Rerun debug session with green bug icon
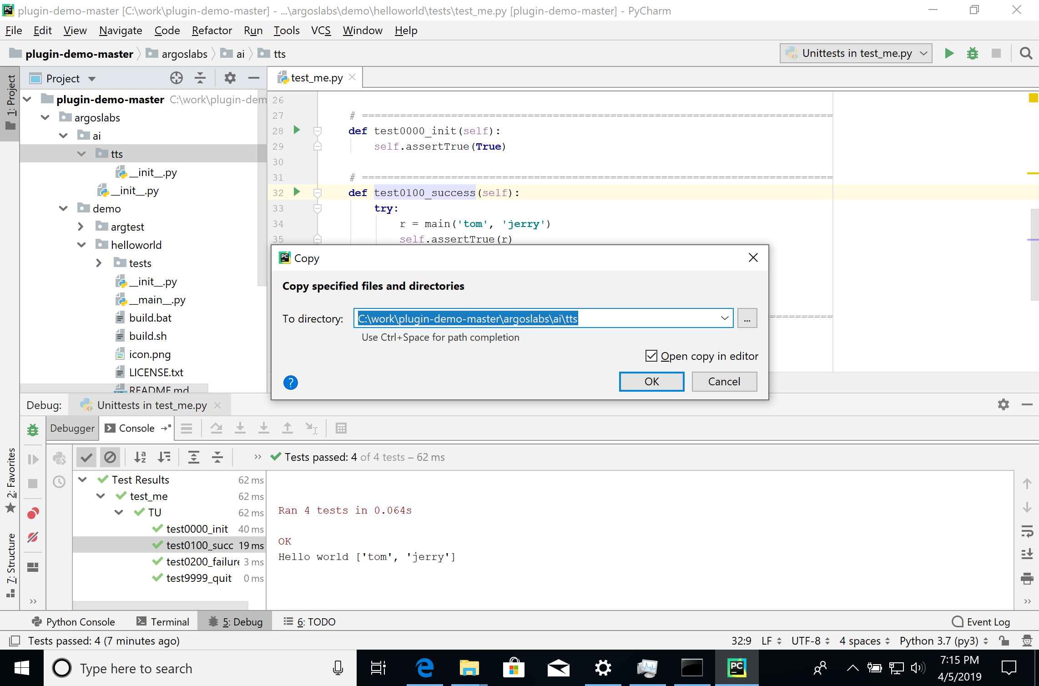The image size is (1039, 686). point(33,429)
